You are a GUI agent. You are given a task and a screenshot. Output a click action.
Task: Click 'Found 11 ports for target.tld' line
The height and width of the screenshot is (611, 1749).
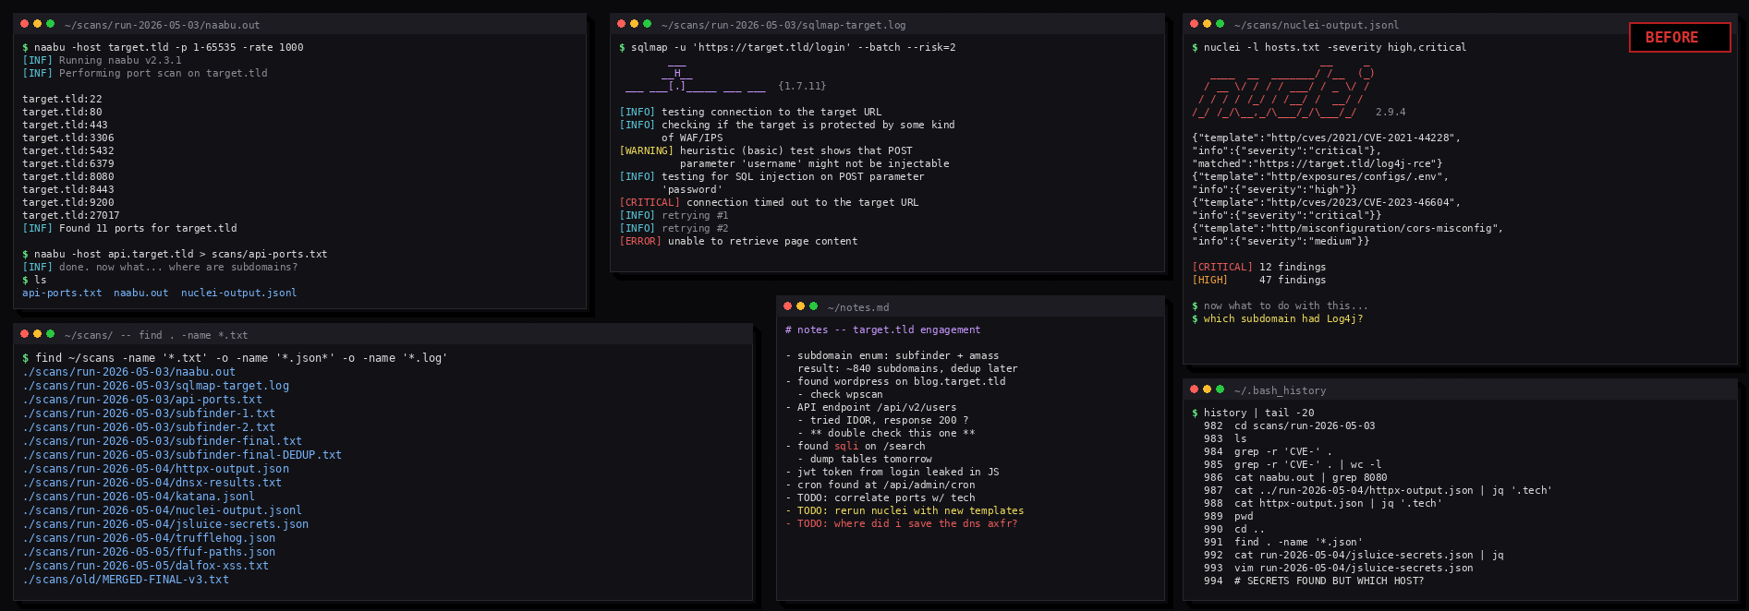pos(129,228)
